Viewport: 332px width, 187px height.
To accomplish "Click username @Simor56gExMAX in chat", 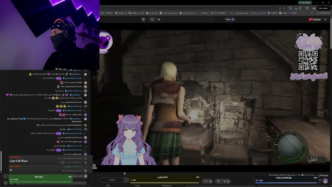I will pyautogui.click(x=75, y=125).
